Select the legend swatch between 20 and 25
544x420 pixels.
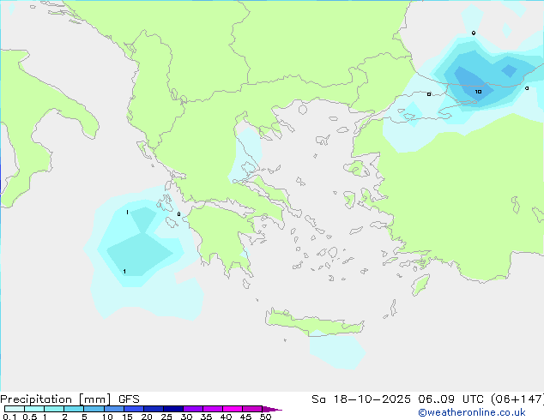[x=154, y=409]
